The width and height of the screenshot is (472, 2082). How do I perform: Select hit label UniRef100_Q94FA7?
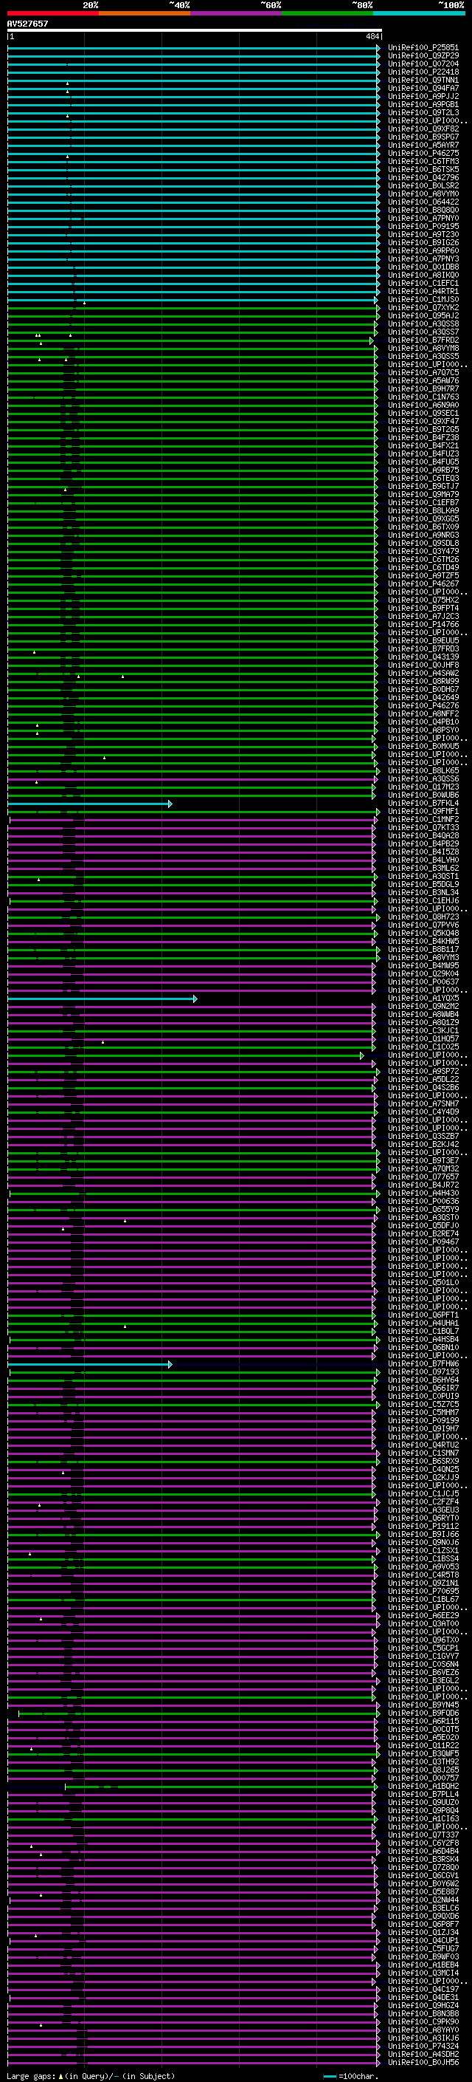point(423,88)
